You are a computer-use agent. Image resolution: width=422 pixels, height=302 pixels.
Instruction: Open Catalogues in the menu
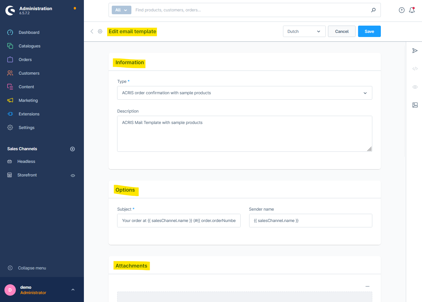(29, 46)
